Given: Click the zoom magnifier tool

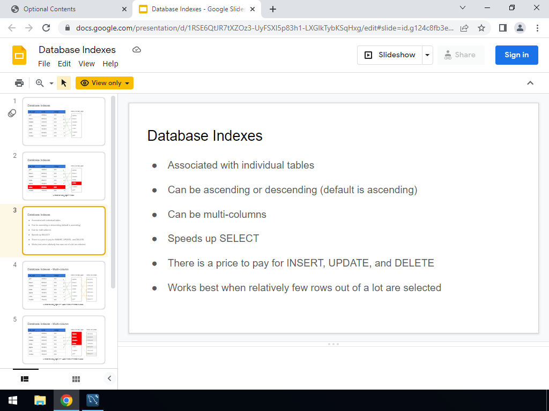Looking at the screenshot, I should pos(40,83).
